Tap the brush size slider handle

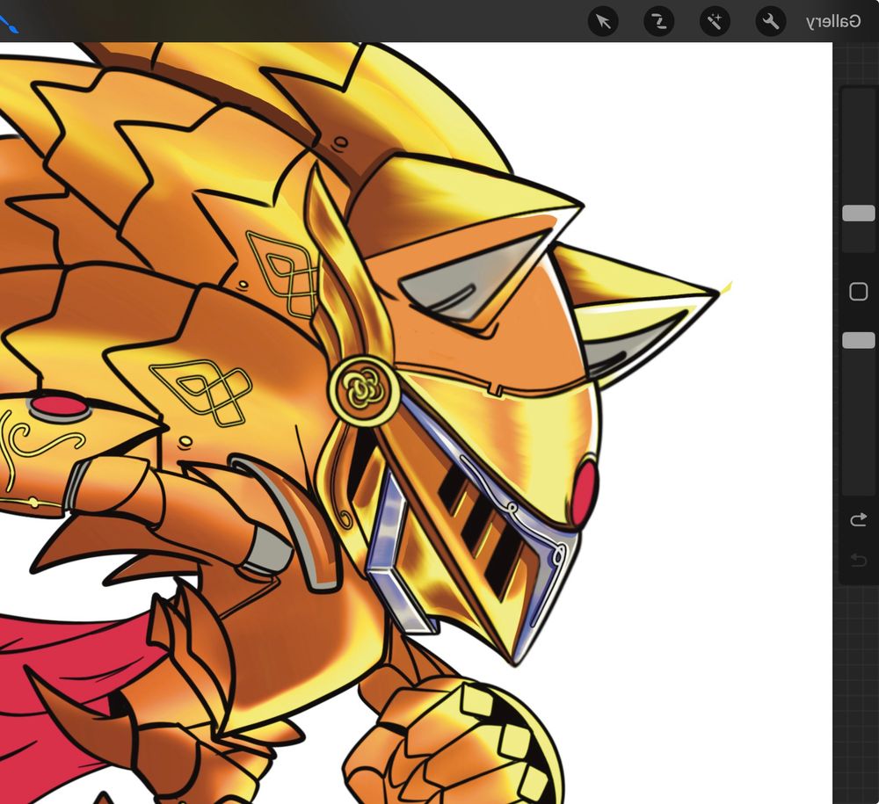coord(858,213)
